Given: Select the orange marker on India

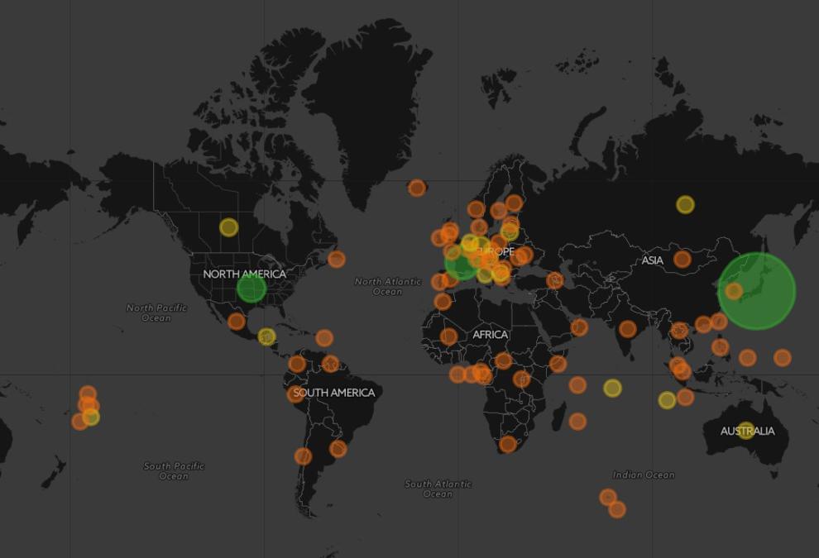Looking at the screenshot, I should click(x=628, y=329).
